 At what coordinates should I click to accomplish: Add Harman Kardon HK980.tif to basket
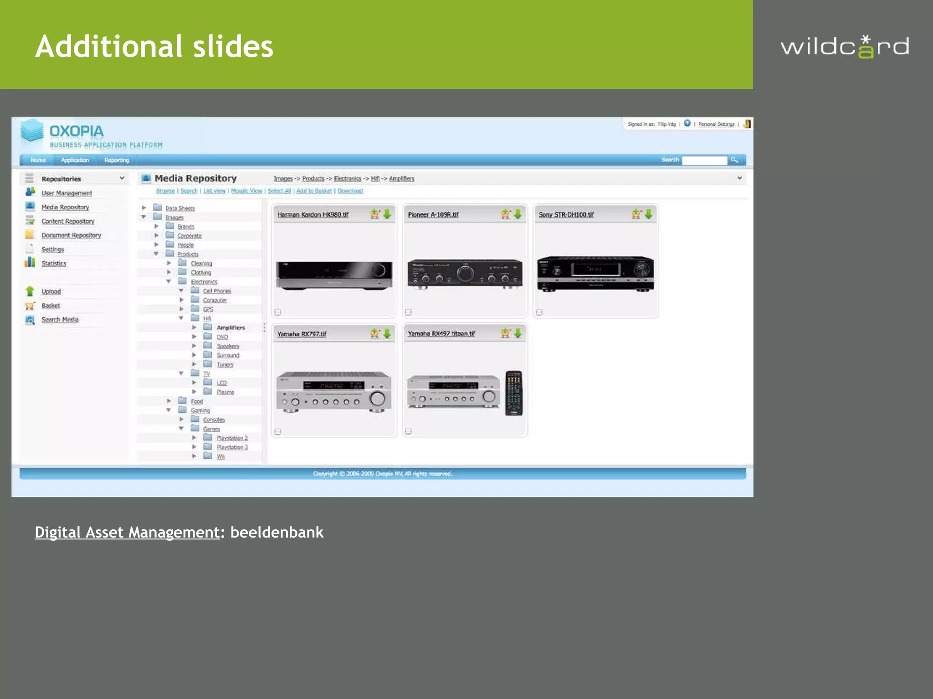(375, 214)
